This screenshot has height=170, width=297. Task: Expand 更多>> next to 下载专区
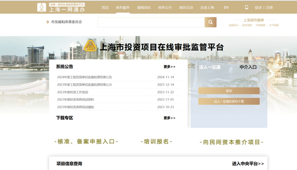point(169,118)
